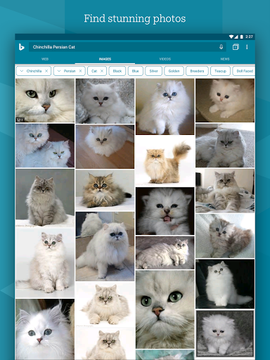Screen dimensions: 270x360
Task: Remove the Cat filter chip
Action: (102, 71)
